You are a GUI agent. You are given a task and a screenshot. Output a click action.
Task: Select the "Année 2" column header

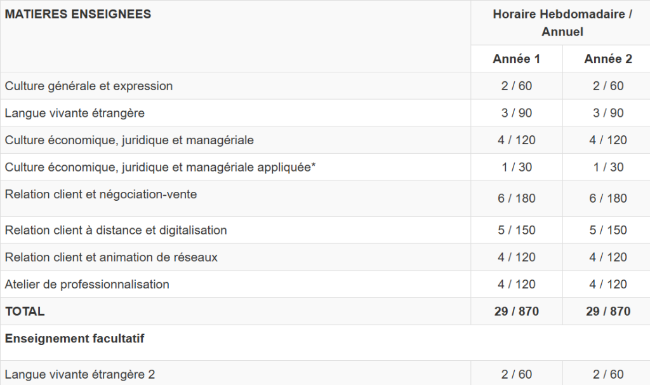point(607,59)
